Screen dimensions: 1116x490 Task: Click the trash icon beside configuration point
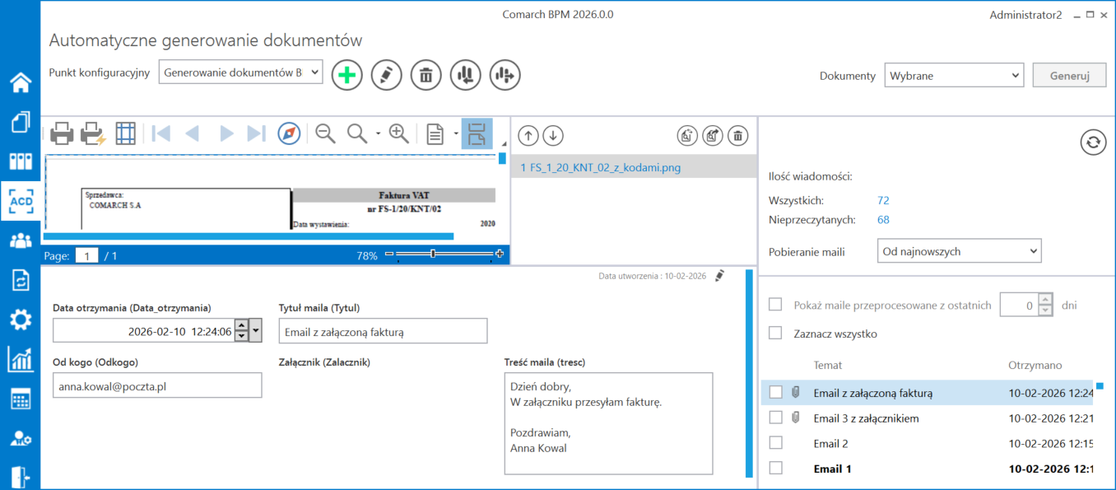coord(425,76)
